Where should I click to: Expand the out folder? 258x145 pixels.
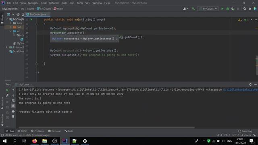(x=10, y=27)
